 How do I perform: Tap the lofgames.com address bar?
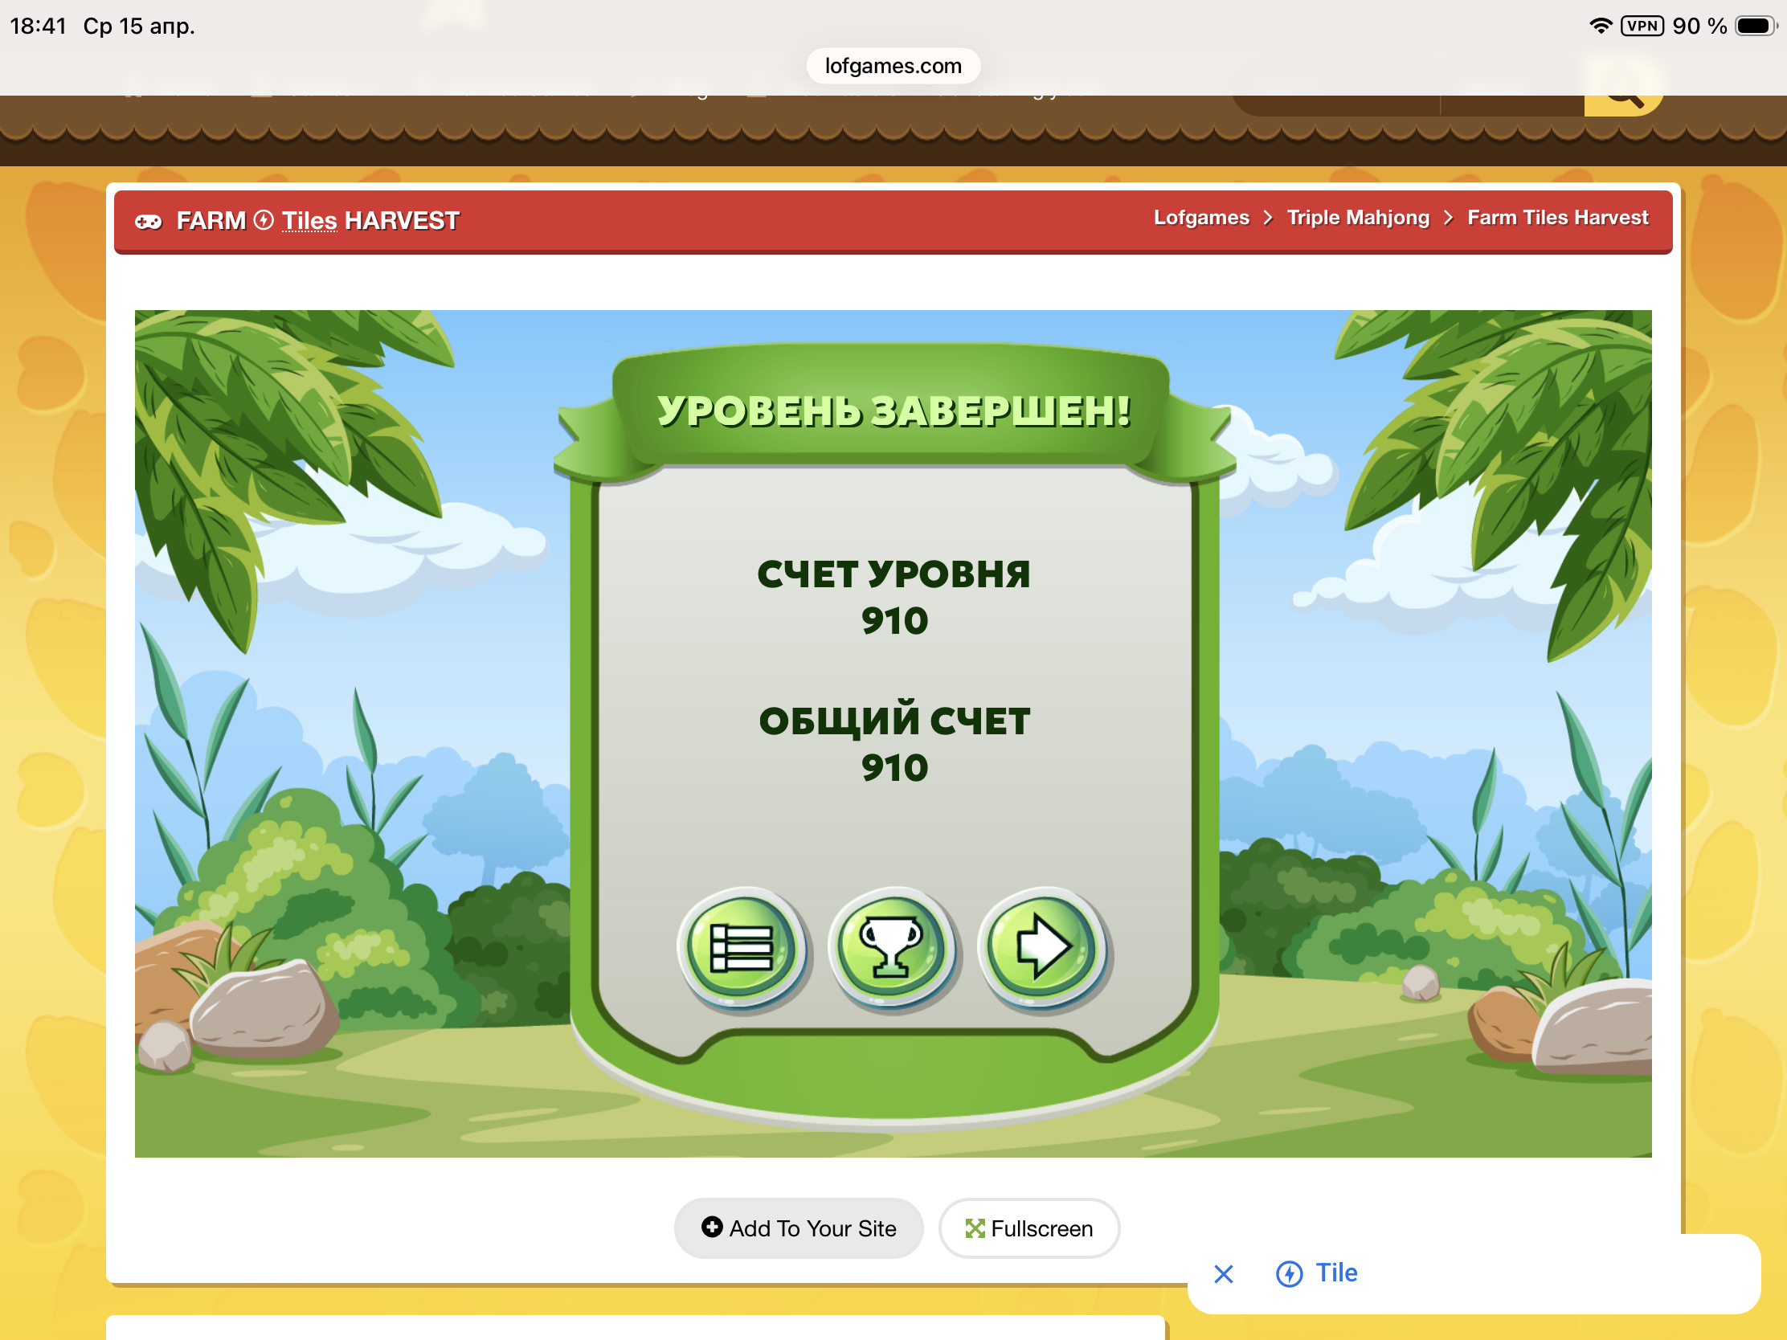(x=893, y=66)
